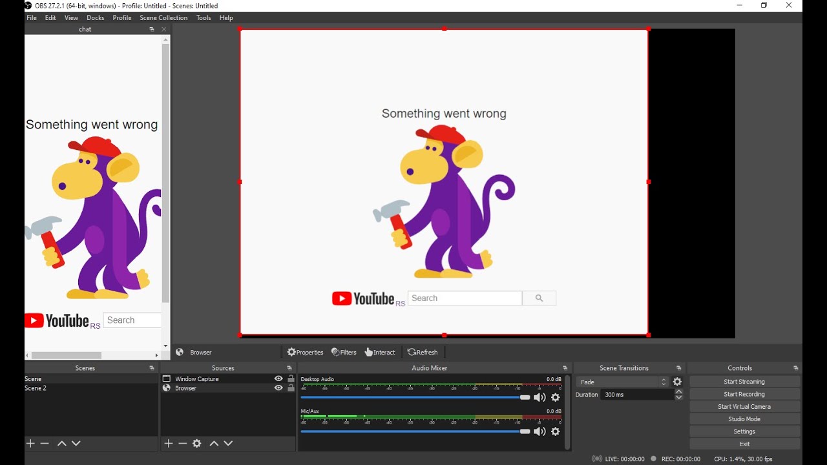Move the source up in the Sources list
The image size is (827, 465).
[214, 444]
